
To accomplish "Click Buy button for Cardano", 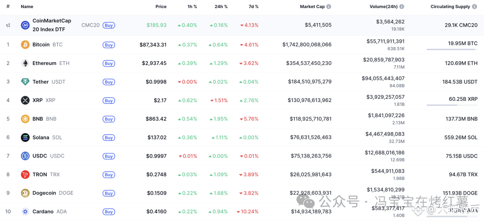I will (108, 212).
